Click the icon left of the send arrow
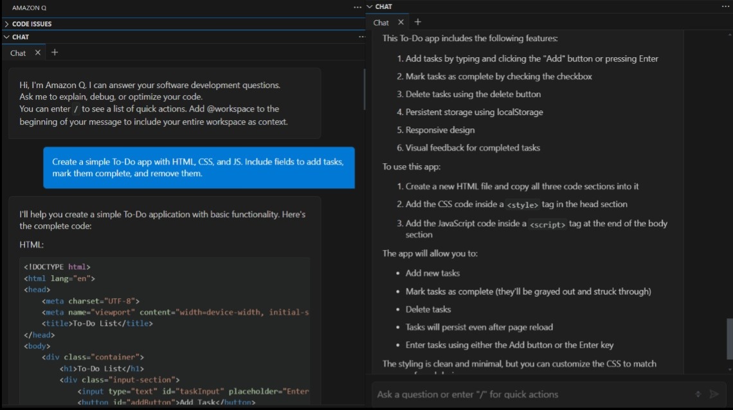 click(x=698, y=395)
